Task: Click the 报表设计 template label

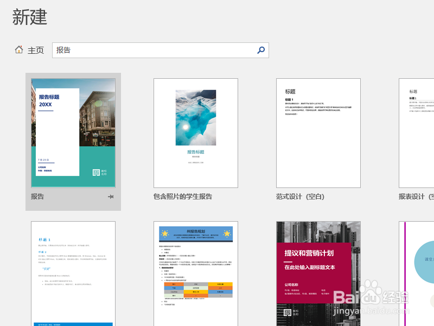Action: [416, 197]
